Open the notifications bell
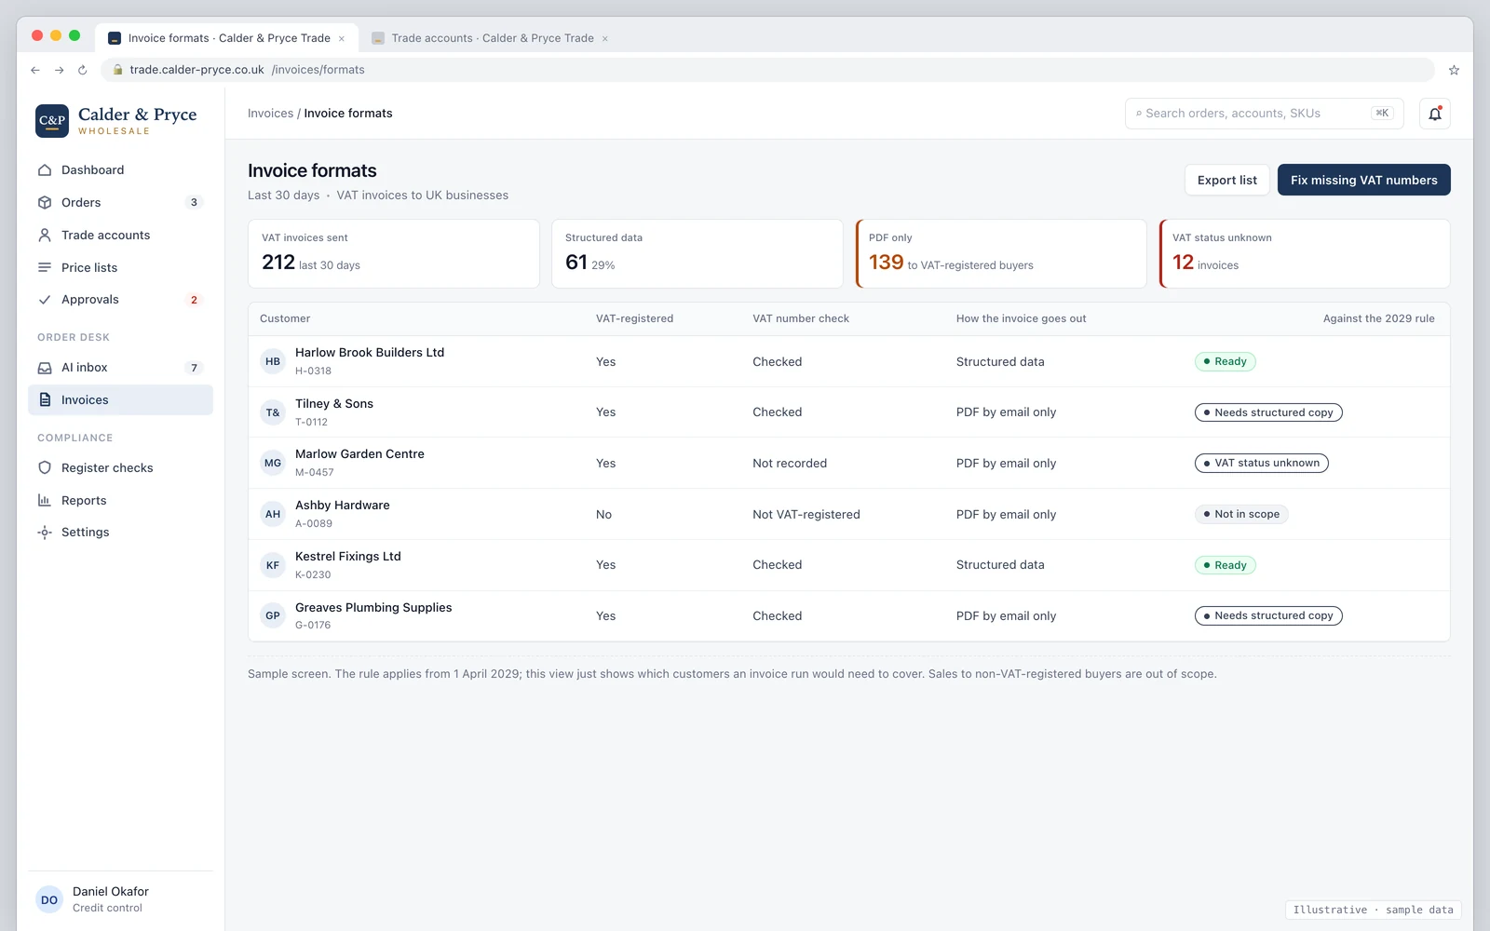Viewport: 1490px width, 931px height. click(x=1435, y=114)
